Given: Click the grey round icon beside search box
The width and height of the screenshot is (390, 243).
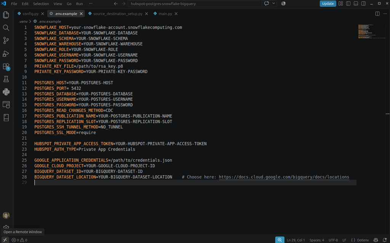Looking at the screenshot, I should tap(283, 3).
